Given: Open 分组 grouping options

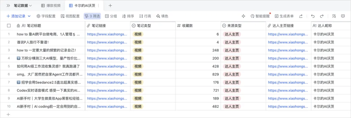Looking at the screenshot, I should click(x=111, y=16).
